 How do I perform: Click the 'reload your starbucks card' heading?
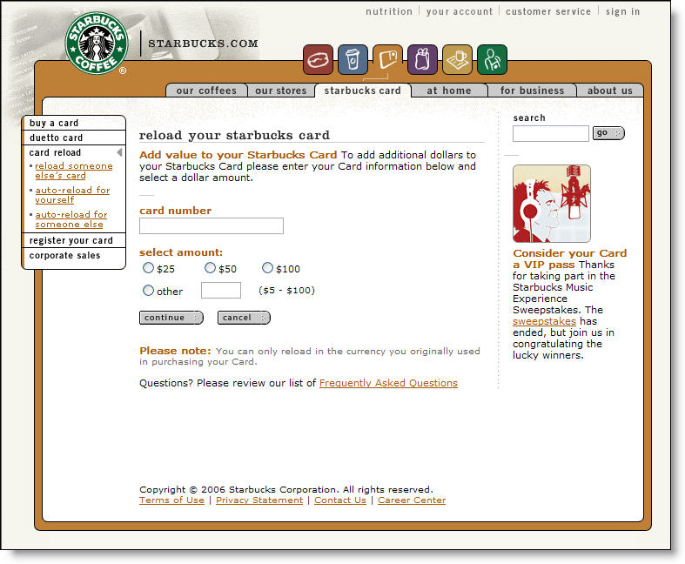pos(234,135)
